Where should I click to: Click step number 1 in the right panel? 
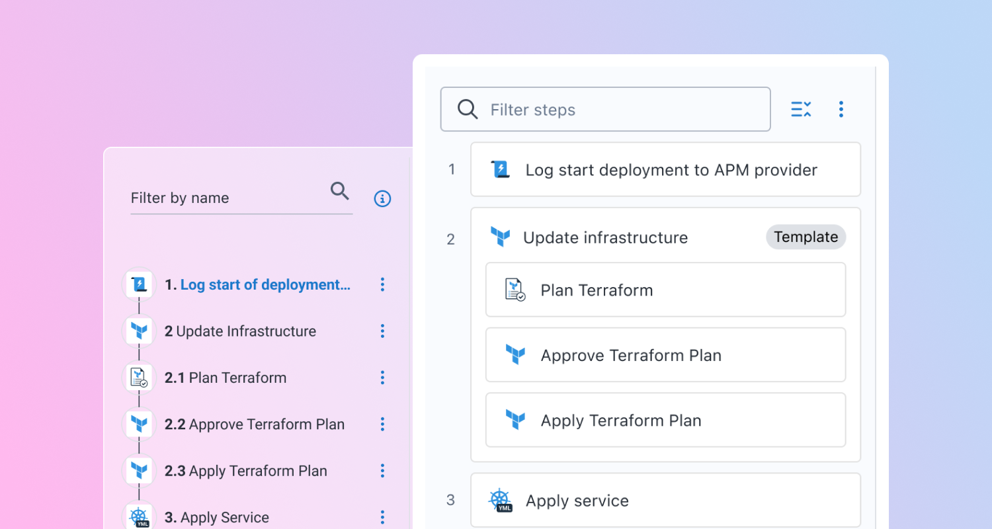(x=452, y=169)
